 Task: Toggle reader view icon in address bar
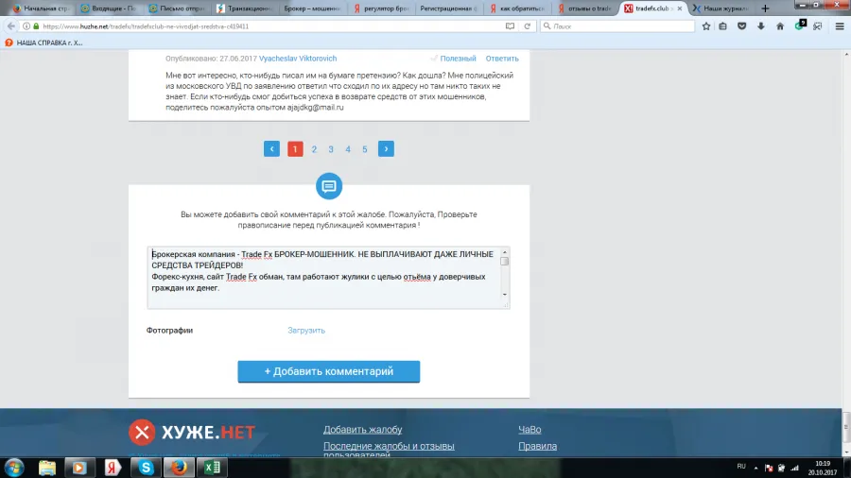(510, 26)
